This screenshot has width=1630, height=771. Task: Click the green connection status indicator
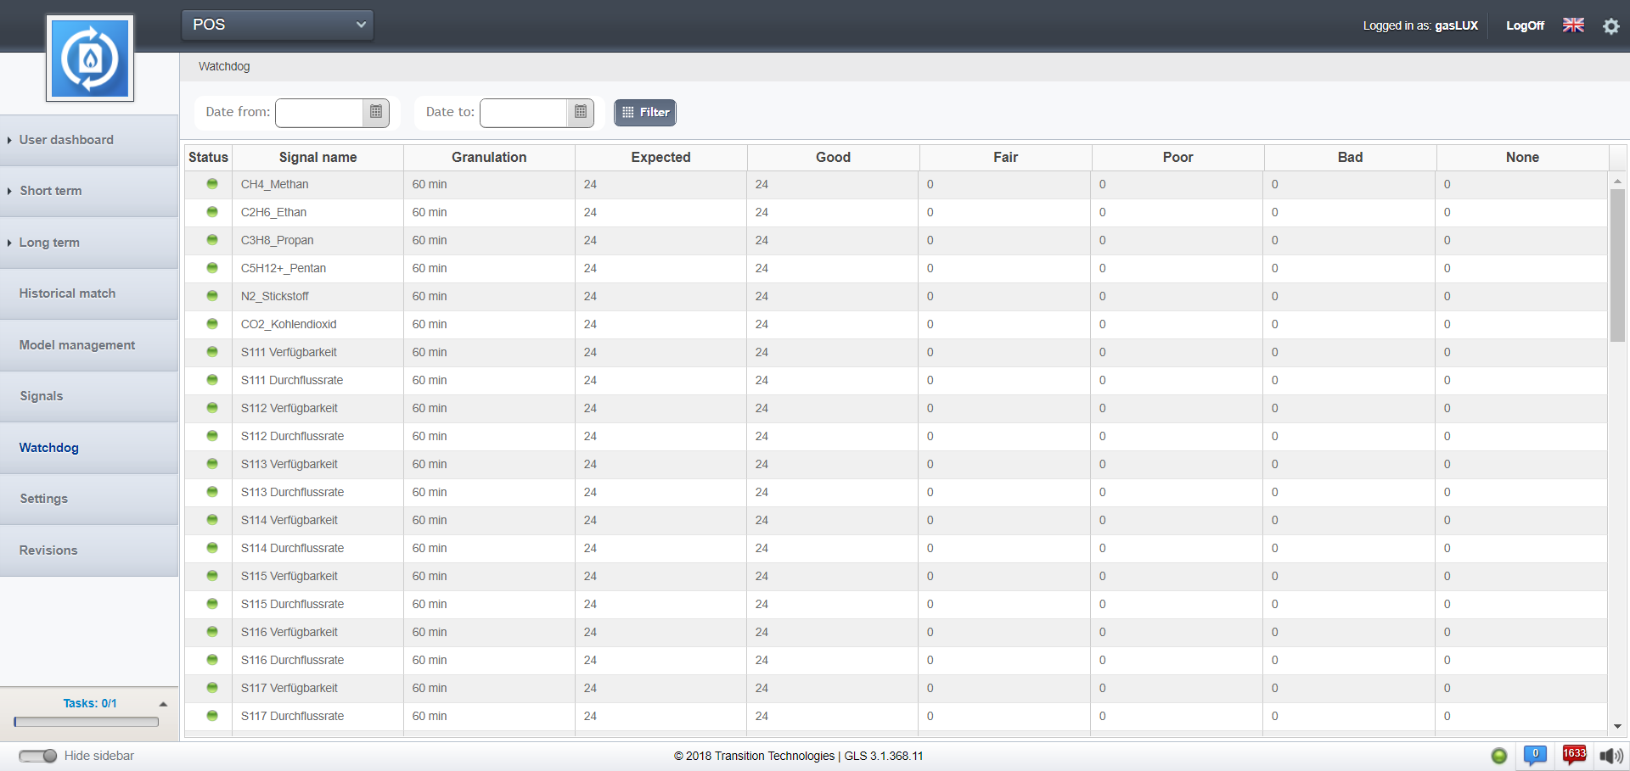pyautogui.click(x=1498, y=756)
